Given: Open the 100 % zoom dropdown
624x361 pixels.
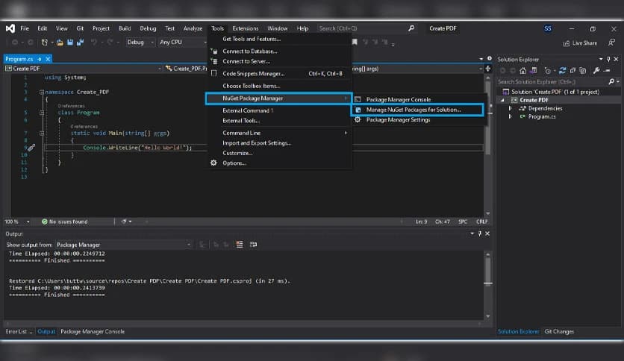Looking at the screenshot, I should (17, 222).
